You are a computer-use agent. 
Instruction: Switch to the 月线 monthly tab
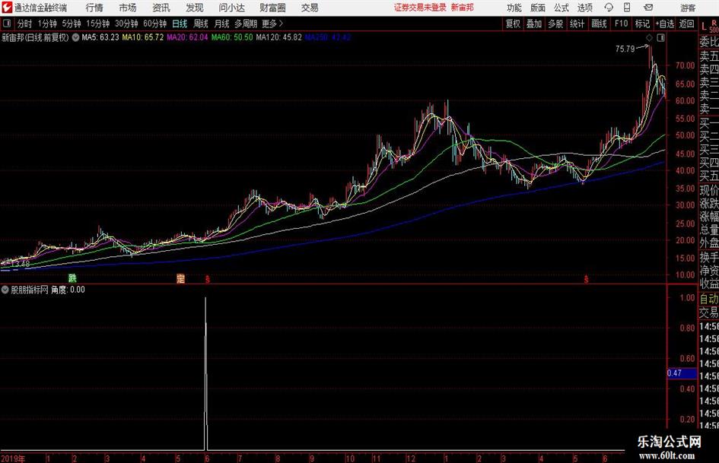(x=222, y=24)
